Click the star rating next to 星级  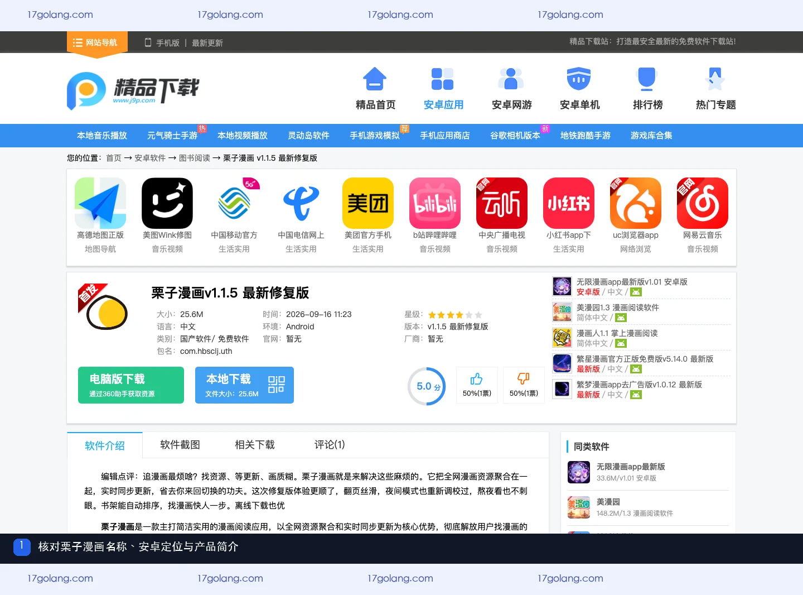(x=455, y=315)
